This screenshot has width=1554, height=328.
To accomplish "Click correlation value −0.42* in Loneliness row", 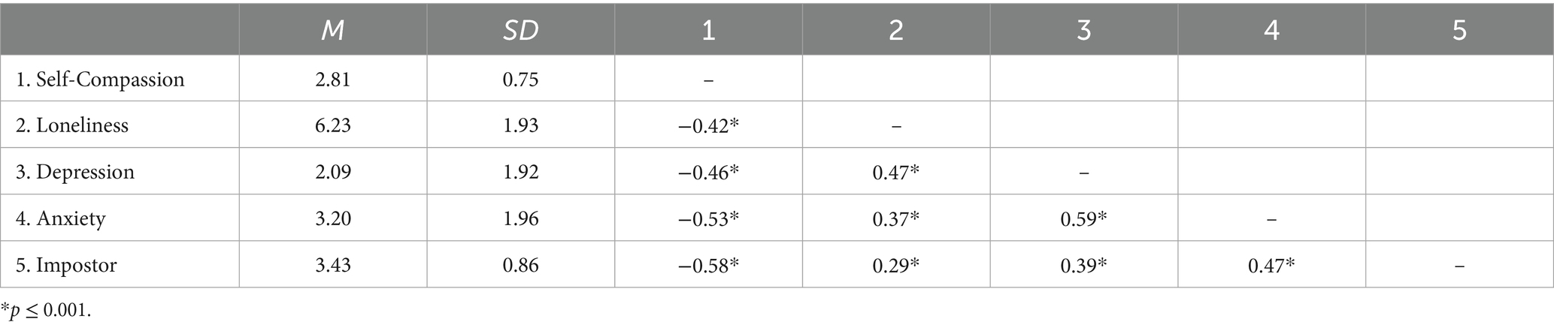I will (x=708, y=125).
